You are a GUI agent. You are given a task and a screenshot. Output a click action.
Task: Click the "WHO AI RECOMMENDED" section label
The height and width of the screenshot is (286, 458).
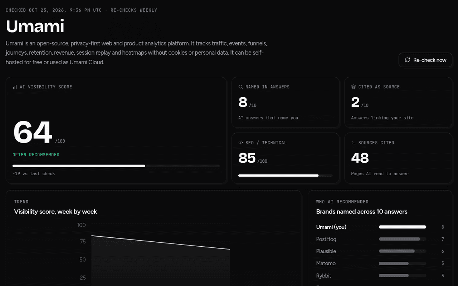coord(342,202)
